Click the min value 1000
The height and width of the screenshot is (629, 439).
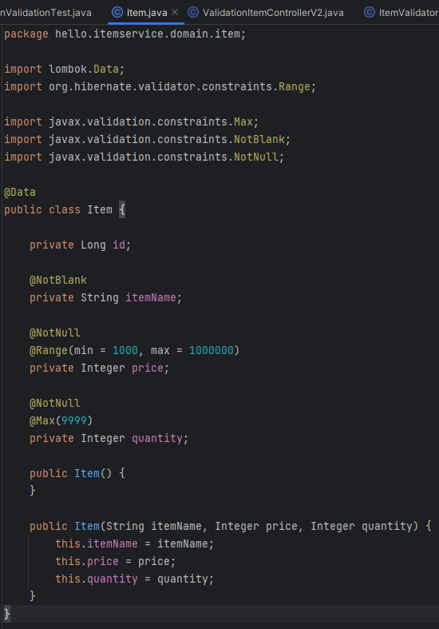pyautogui.click(x=125, y=350)
